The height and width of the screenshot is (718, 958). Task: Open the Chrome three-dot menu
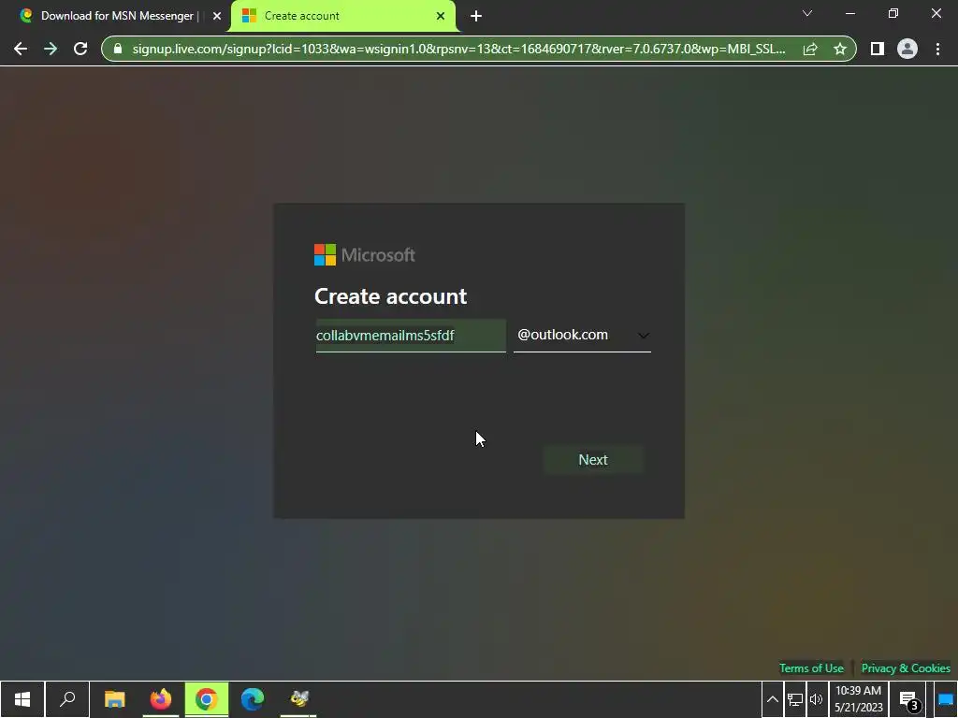click(937, 49)
